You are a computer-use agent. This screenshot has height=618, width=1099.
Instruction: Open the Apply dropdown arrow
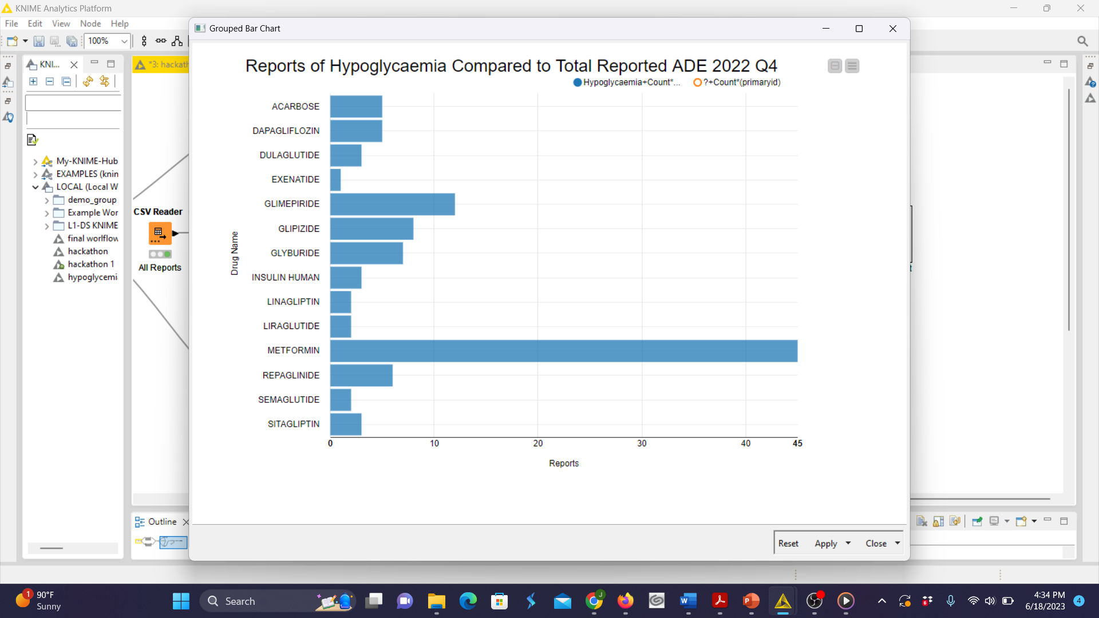(848, 543)
